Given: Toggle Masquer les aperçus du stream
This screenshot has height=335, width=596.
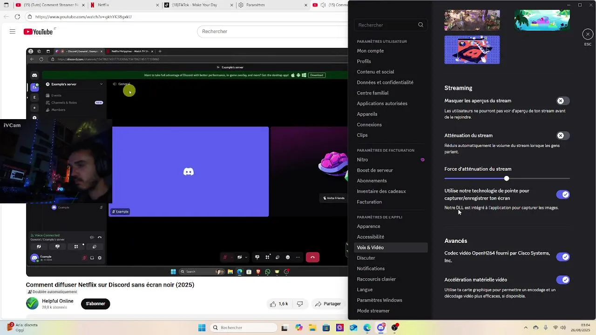Looking at the screenshot, I should pyautogui.click(x=563, y=101).
